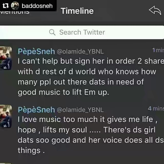Screen dimensions: 164x164
Task: Open PèpèSneh avatar on second tweet
Action: click(x=6, y=116)
